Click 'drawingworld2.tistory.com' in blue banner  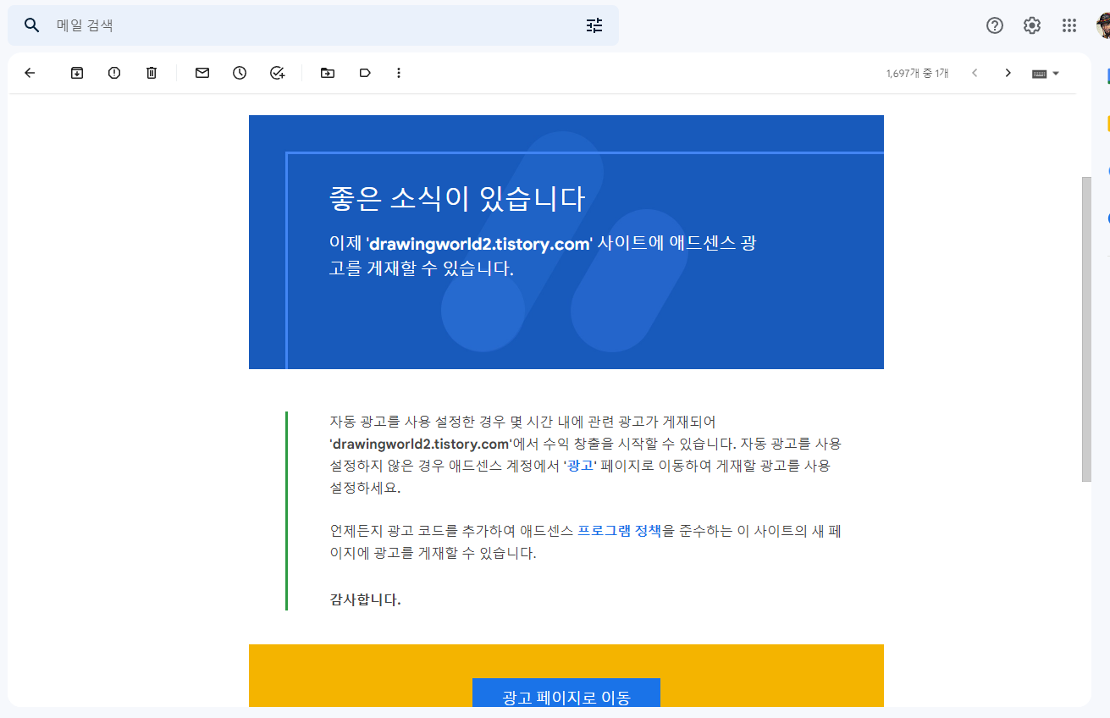click(479, 244)
